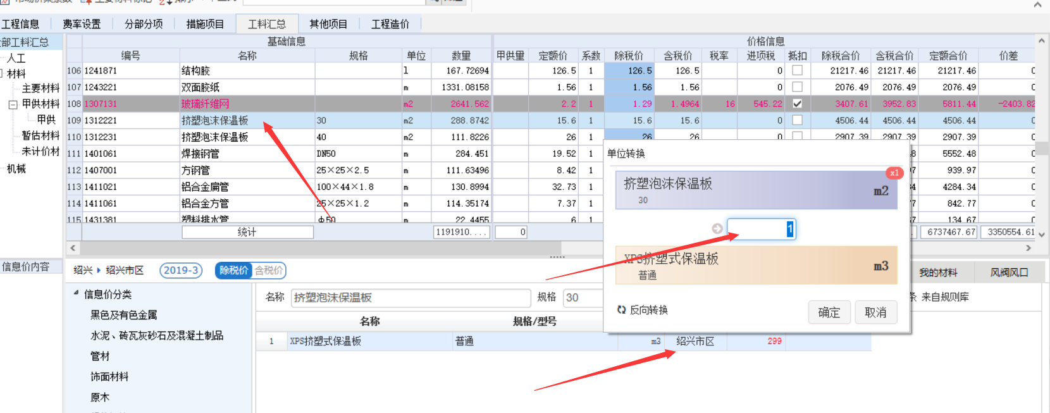Click the horizontal scrollbar right arrow
1050x413 pixels.
pyautogui.click(x=1028, y=248)
